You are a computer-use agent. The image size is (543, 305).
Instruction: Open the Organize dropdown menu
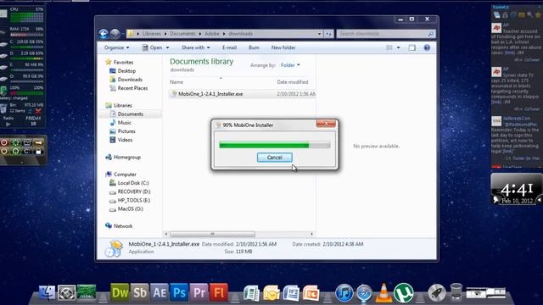click(117, 47)
